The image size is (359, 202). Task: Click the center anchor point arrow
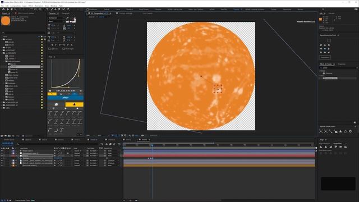click(x=325, y=49)
